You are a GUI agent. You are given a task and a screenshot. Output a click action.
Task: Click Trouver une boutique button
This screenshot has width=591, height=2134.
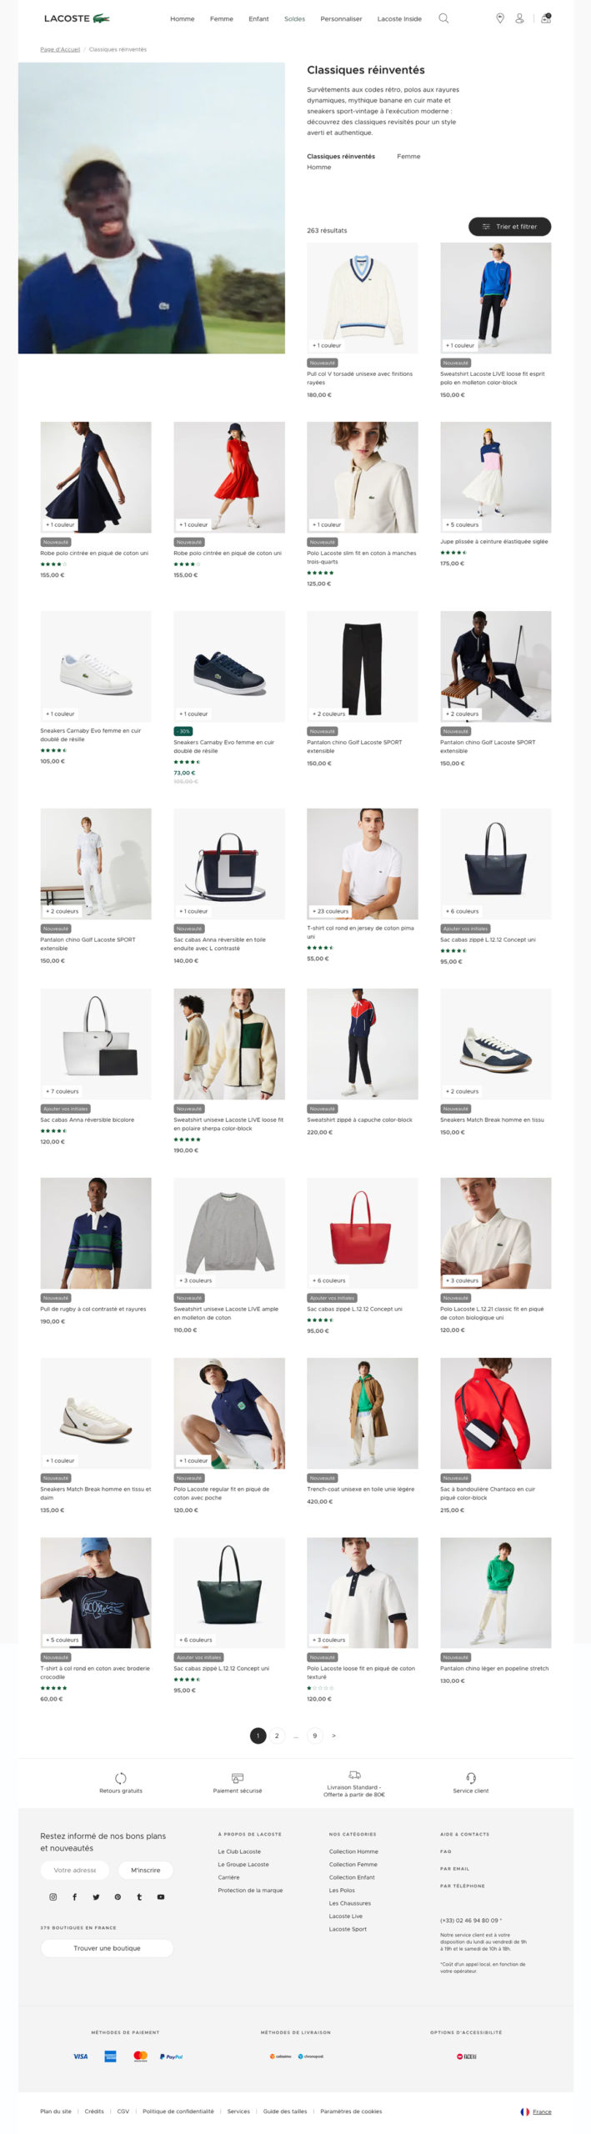(x=107, y=1948)
